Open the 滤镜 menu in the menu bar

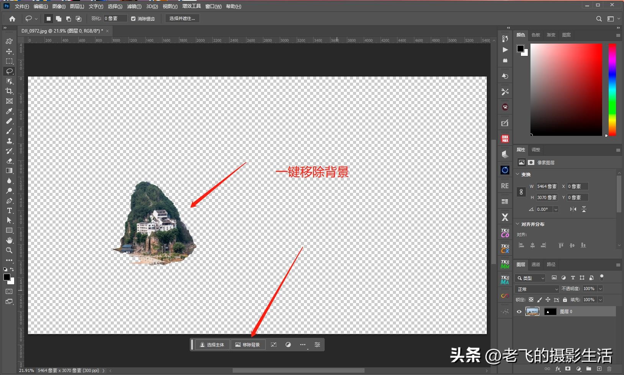click(134, 6)
